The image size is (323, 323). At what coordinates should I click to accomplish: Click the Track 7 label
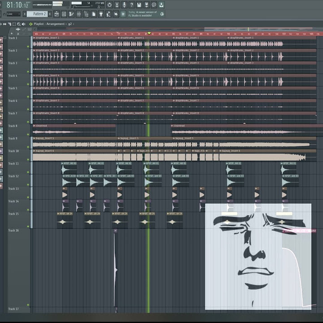click(x=13, y=113)
